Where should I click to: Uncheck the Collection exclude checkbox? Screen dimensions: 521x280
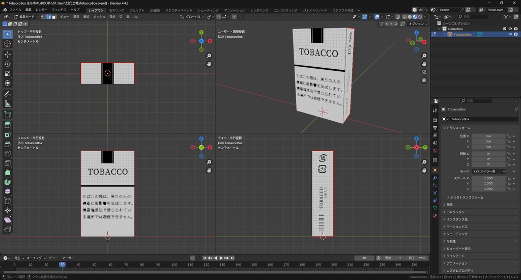click(x=505, y=29)
